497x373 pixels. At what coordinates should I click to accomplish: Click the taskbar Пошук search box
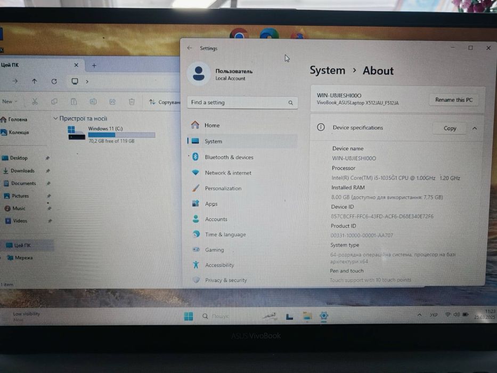216,316
